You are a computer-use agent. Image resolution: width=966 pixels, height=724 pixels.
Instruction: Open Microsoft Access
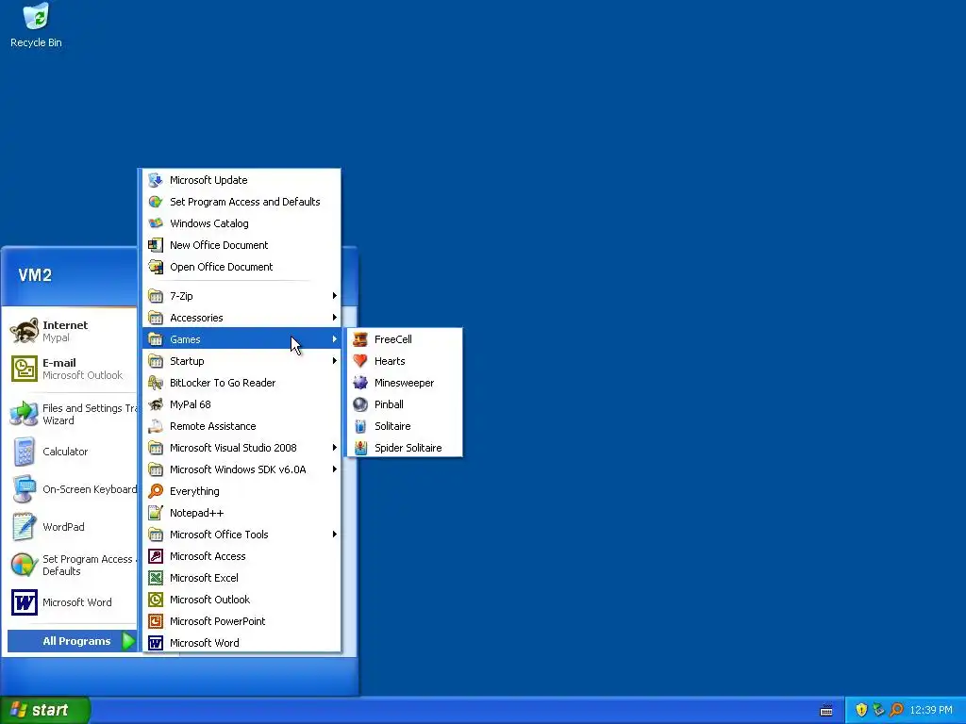241,556
